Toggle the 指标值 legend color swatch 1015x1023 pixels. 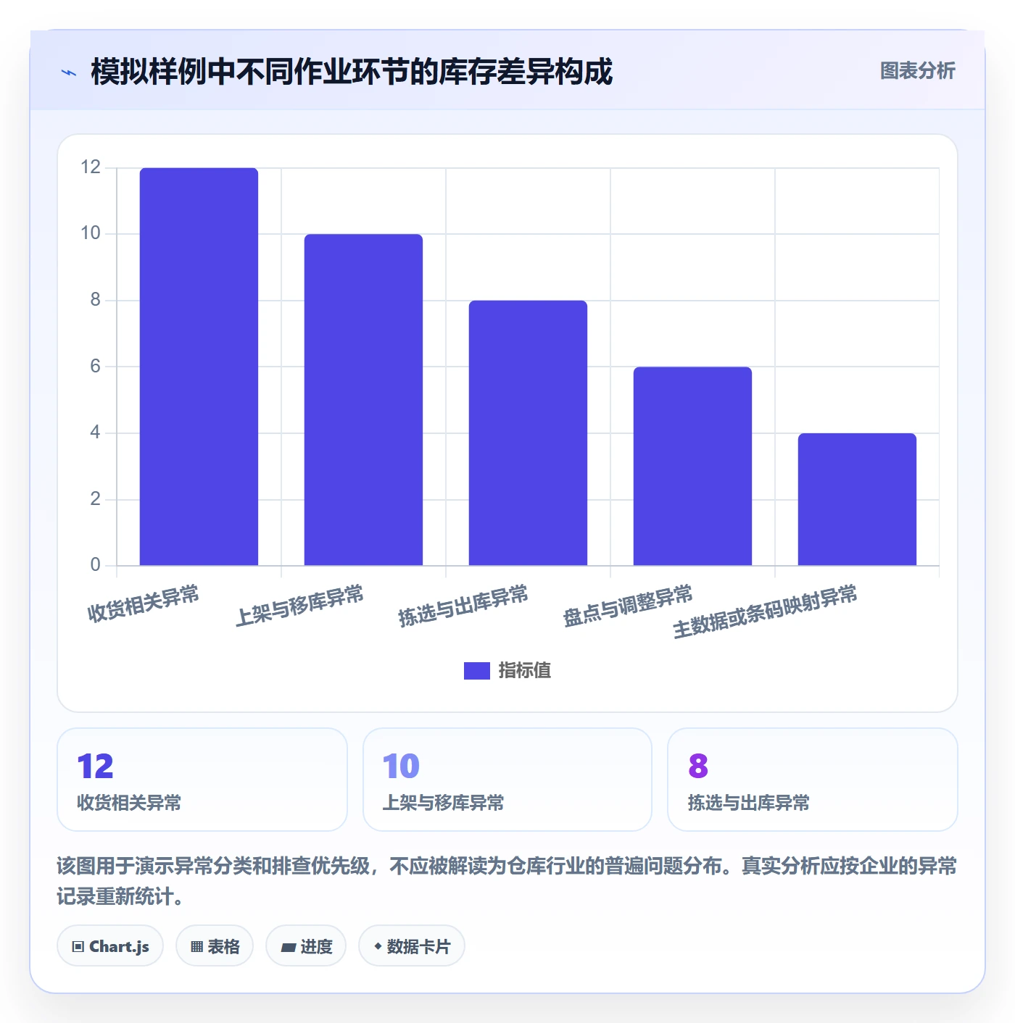click(476, 671)
